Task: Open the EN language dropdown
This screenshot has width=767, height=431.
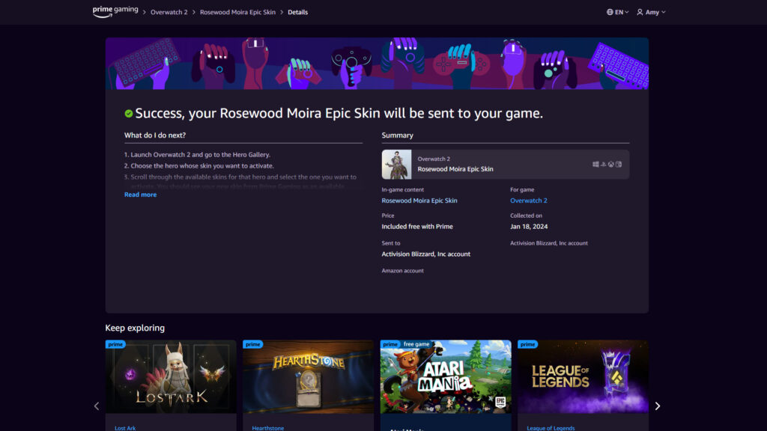Action: (619, 12)
